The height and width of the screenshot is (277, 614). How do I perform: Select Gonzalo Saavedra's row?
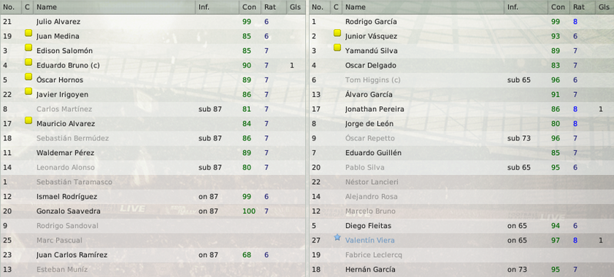pyautogui.click(x=153, y=211)
